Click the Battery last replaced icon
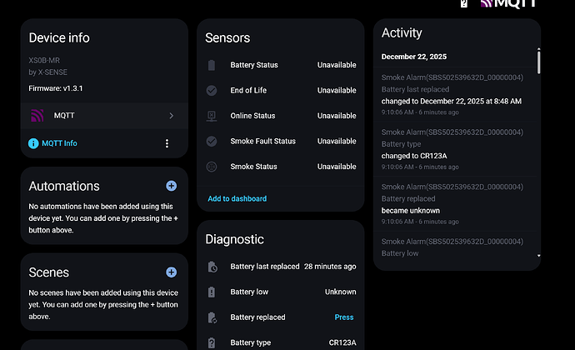The height and width of the screenshot is (350, 575). [x=212, y=267]
